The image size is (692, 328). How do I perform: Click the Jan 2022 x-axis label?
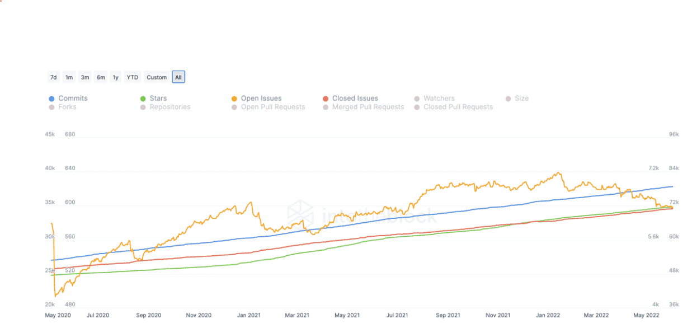coord(549,316)
